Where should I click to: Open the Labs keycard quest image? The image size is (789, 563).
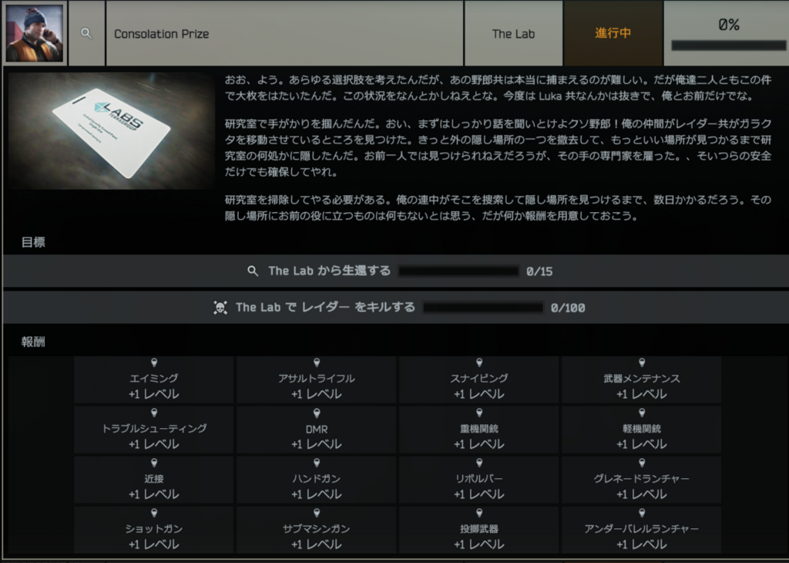click(x=110, y=131)
